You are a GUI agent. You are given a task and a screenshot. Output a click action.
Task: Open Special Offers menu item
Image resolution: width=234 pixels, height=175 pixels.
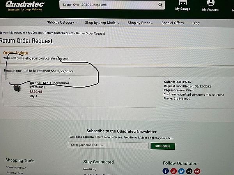[172, 23]
